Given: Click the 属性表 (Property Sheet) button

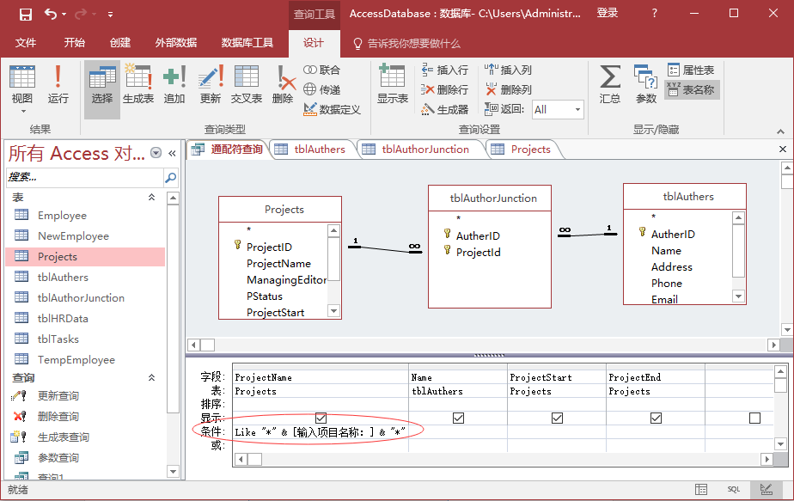Looking at the screenshot, I should pos(691,70).
